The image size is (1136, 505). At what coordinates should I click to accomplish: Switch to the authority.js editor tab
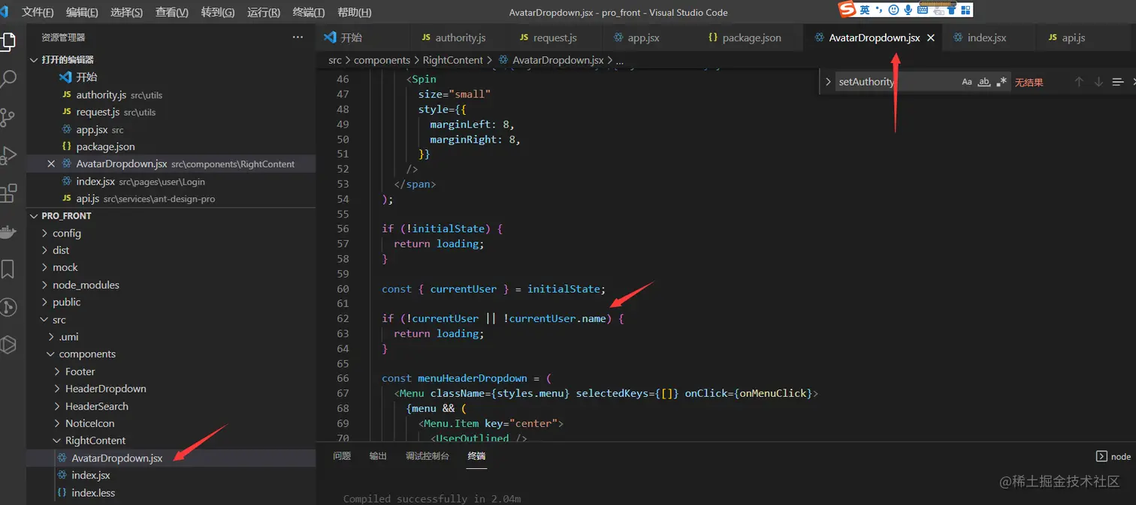click(x=461, y=38)
